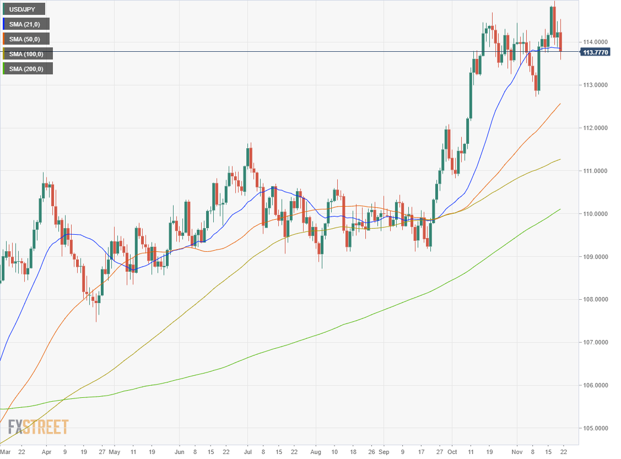621x459 pixels.
Task: Click the 113.0000 price axis label
Action: pyautogui.click(x=595, y=85)
